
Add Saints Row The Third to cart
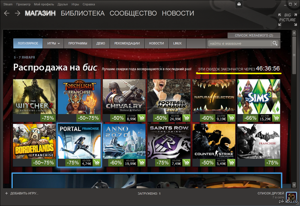186,163
